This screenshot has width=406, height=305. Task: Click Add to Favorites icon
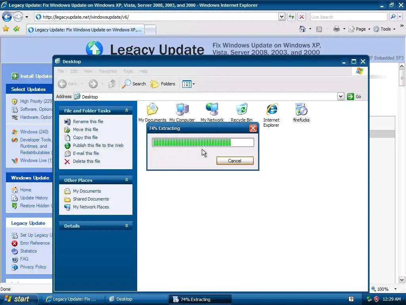click(x=17, y=29)
